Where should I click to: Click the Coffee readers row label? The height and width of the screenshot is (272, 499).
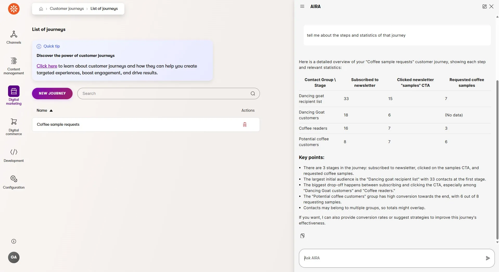(x=313, y=128)
